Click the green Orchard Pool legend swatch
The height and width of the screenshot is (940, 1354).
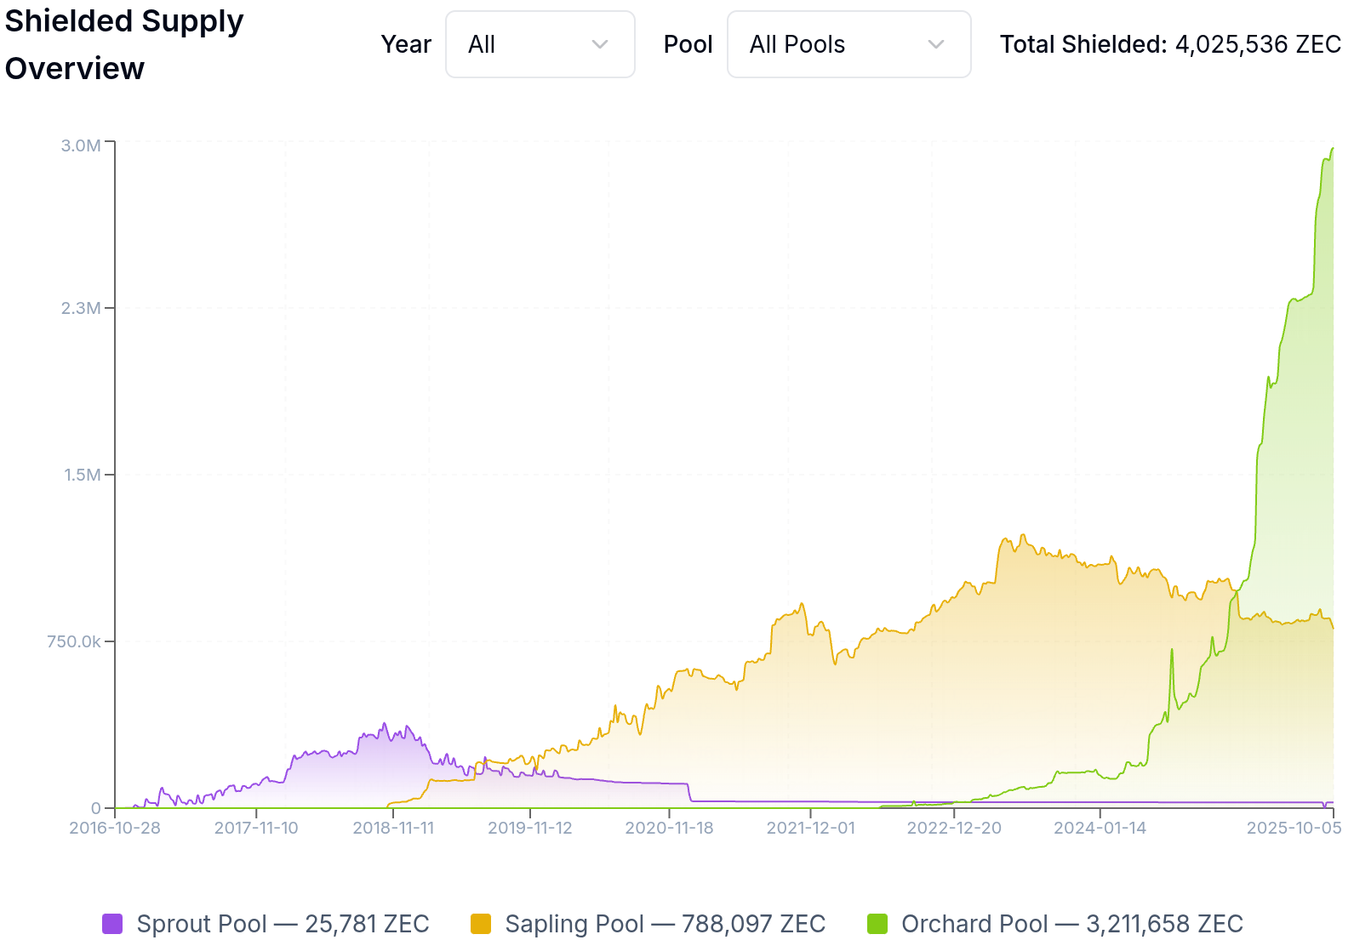click(x=877, y=924)
